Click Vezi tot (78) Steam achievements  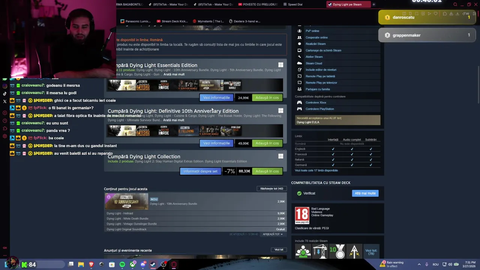point(371,252)
